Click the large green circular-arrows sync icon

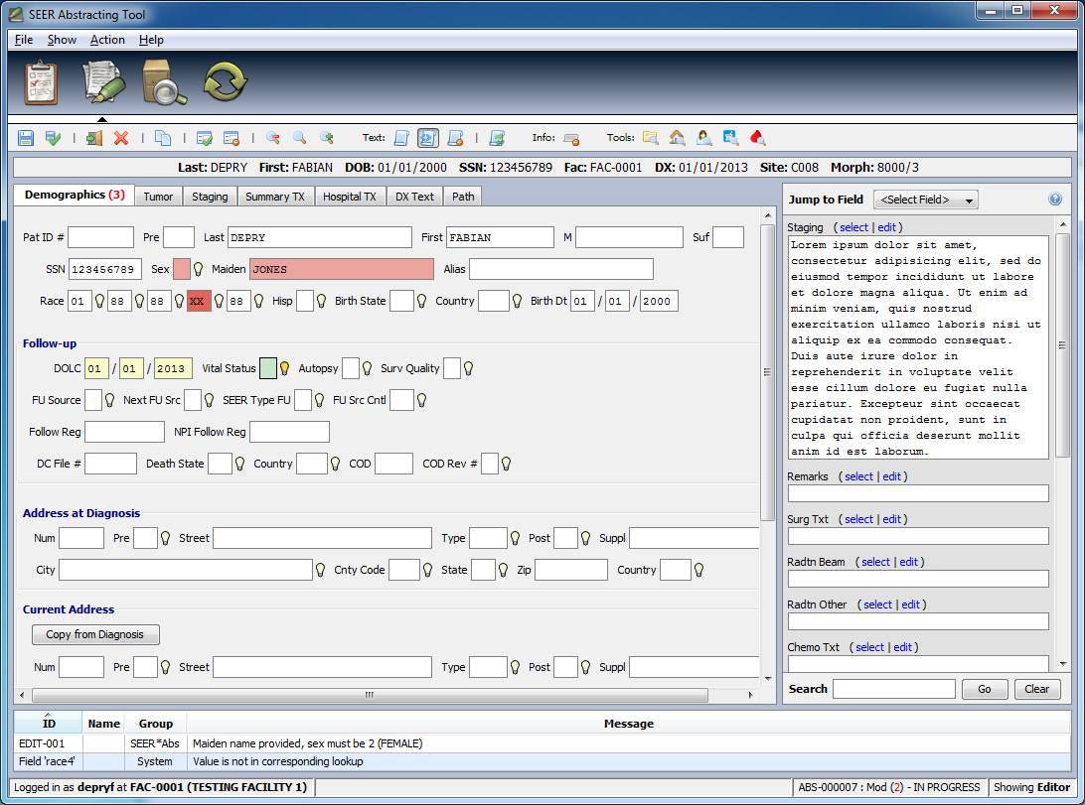[x=225, y=82]
